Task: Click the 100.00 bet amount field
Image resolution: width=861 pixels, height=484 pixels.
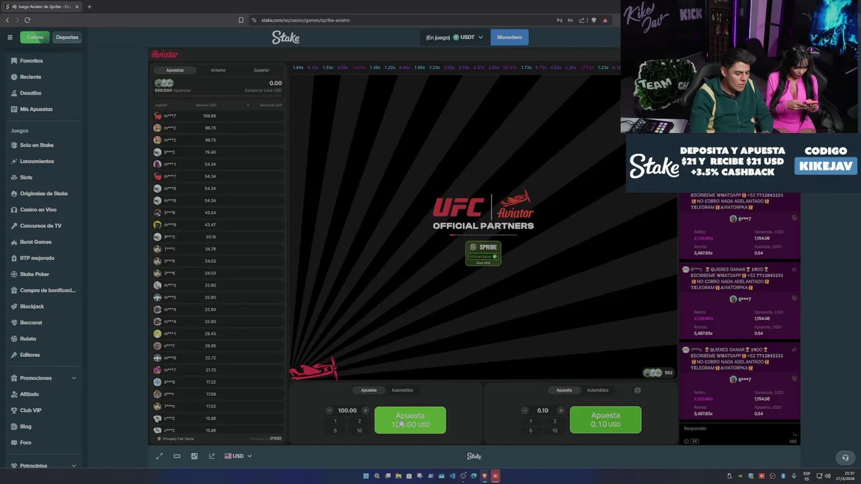Action: (x=347, y=410)
